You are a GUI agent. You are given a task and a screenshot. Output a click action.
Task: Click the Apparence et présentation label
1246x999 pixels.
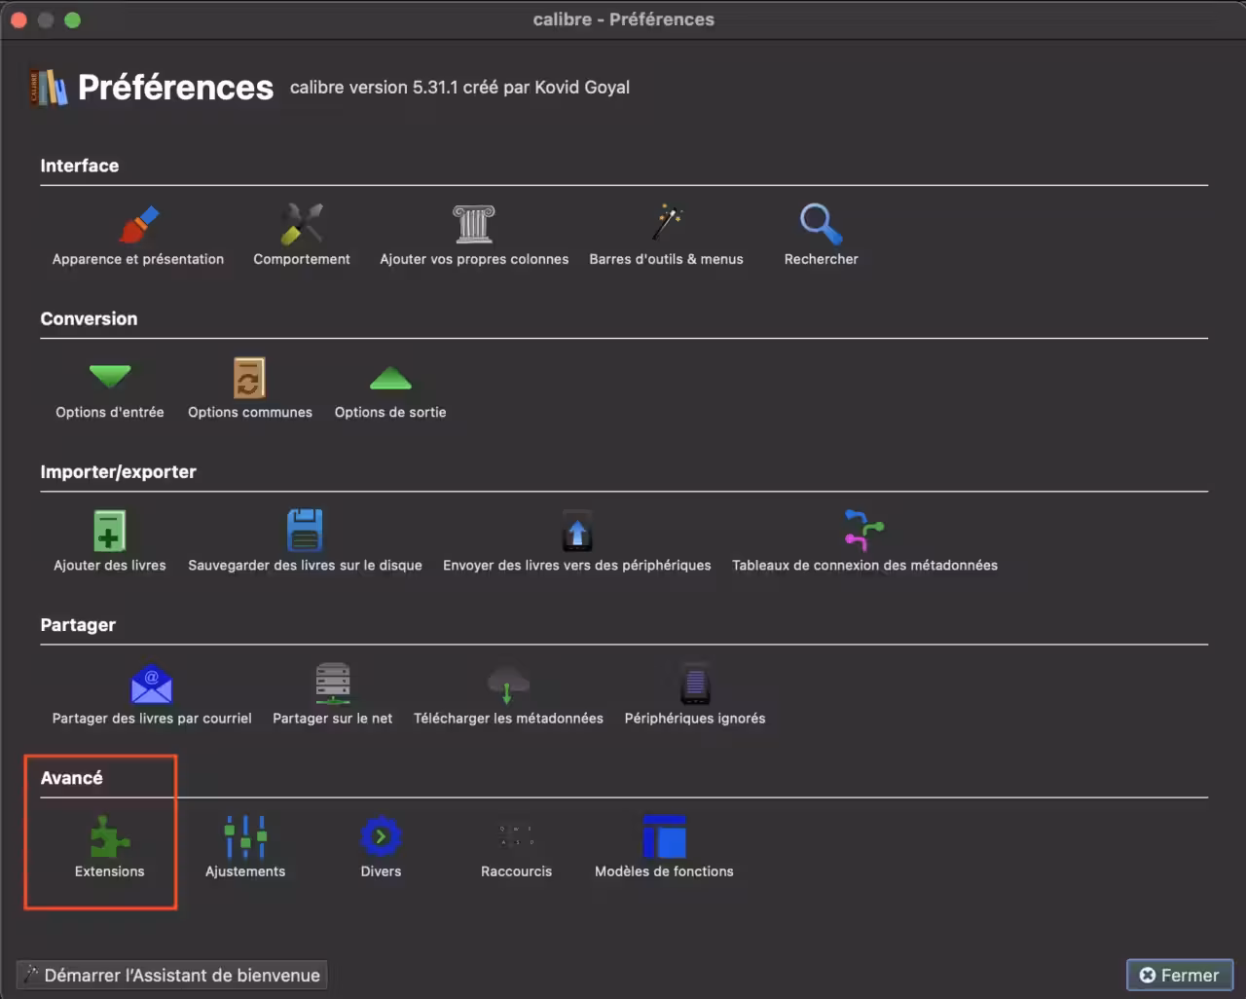[138, 259]
